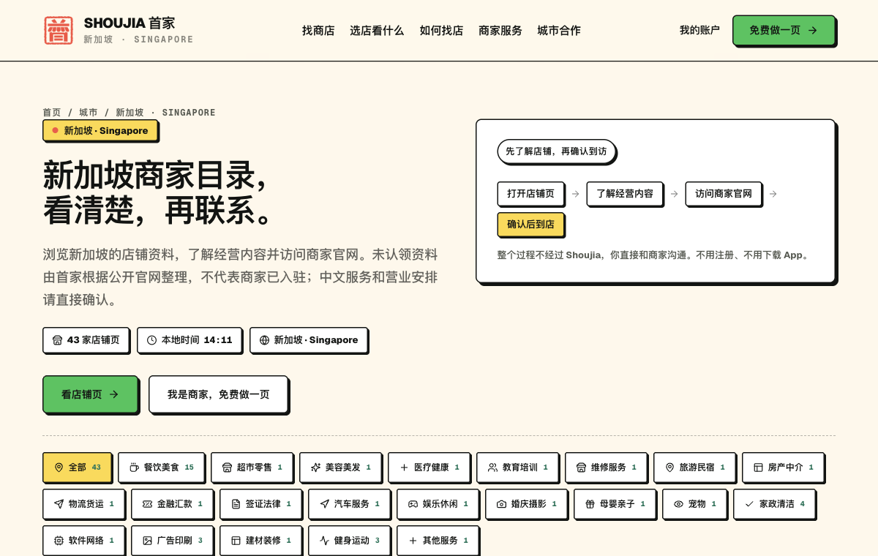This screenshot has height=556, width=878.
Task: Open the 商家服务 nav item
Action: click(x=500, y=31)
